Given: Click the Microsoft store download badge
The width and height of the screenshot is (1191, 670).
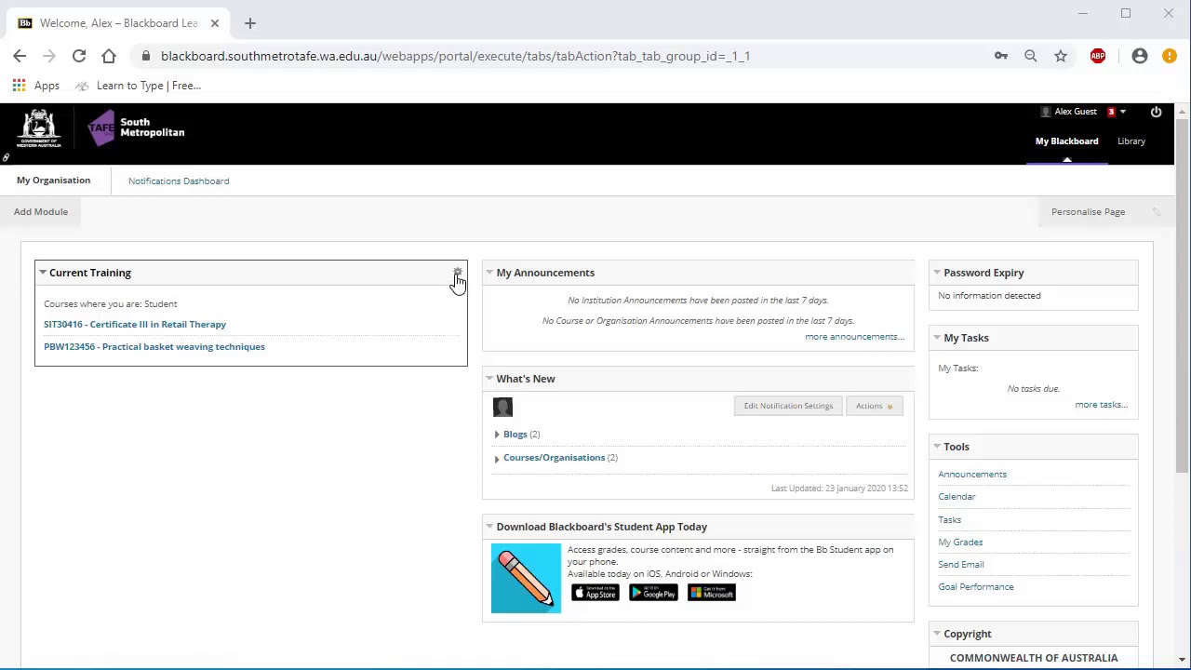Looking at the screenshot, I should coord(712,593).
